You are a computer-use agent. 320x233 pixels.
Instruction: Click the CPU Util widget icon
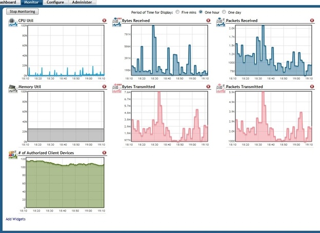[x=13, y=22]
